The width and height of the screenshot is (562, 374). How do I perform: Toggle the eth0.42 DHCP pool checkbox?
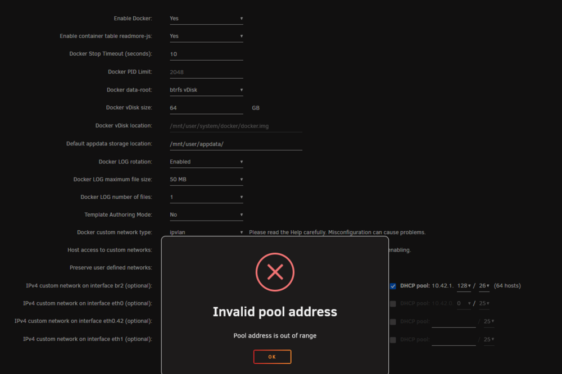pos(393,322)
